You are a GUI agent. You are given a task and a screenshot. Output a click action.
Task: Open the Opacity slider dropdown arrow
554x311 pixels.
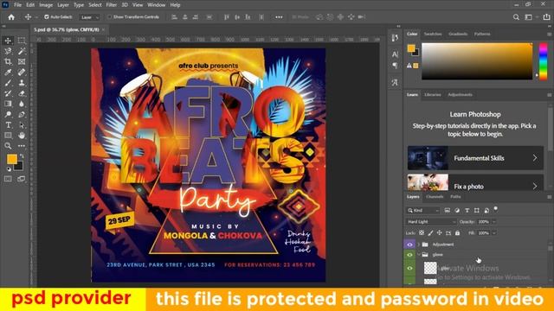tap(494, 222)
